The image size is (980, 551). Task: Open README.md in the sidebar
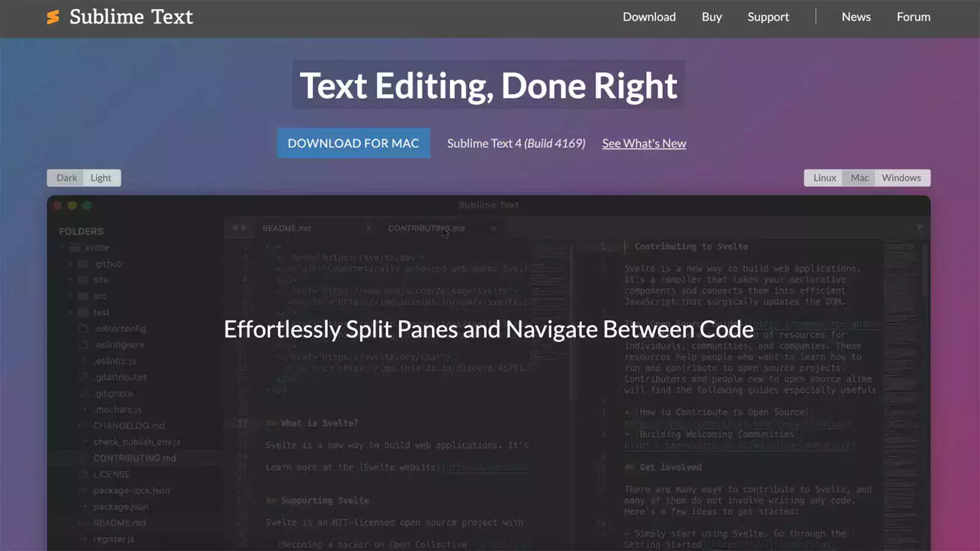pyautogui.click(x=119, y=523)
